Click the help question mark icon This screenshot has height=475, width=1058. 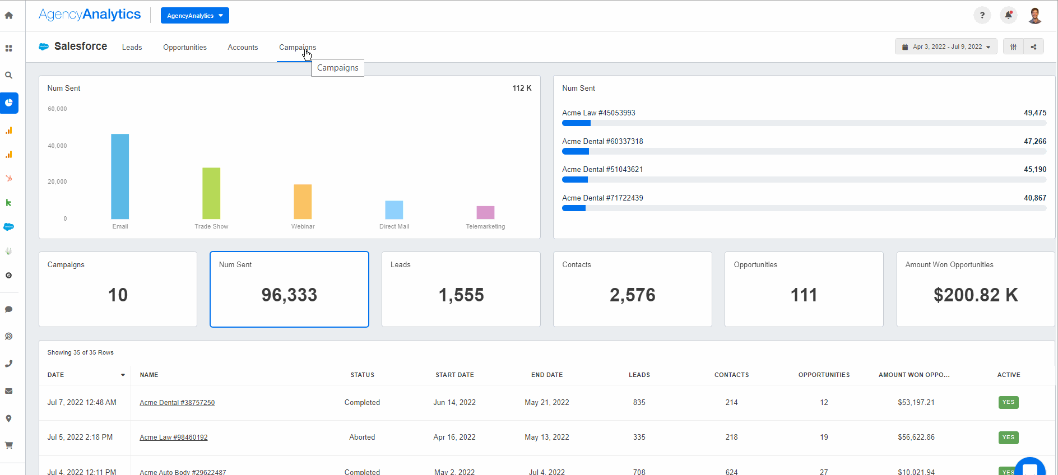point(982,16)
